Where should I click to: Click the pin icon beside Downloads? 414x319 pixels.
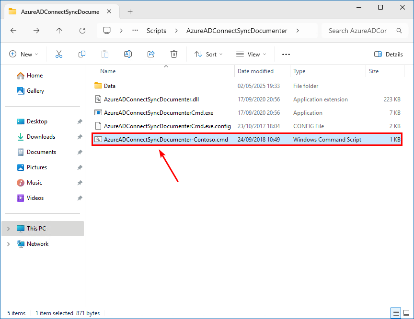(80, 137)
